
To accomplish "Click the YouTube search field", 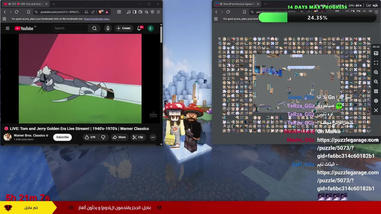I will pyautogui.click(x=70, y=28).
